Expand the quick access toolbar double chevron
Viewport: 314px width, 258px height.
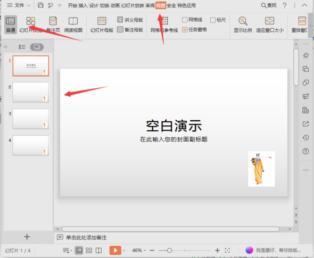(60, 5)
